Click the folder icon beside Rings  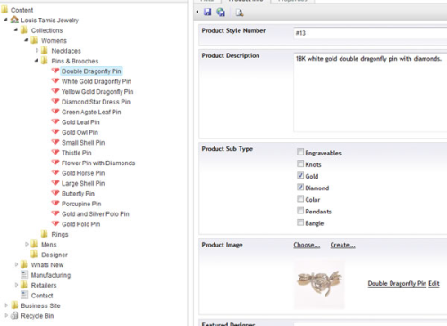pos(45,234)
